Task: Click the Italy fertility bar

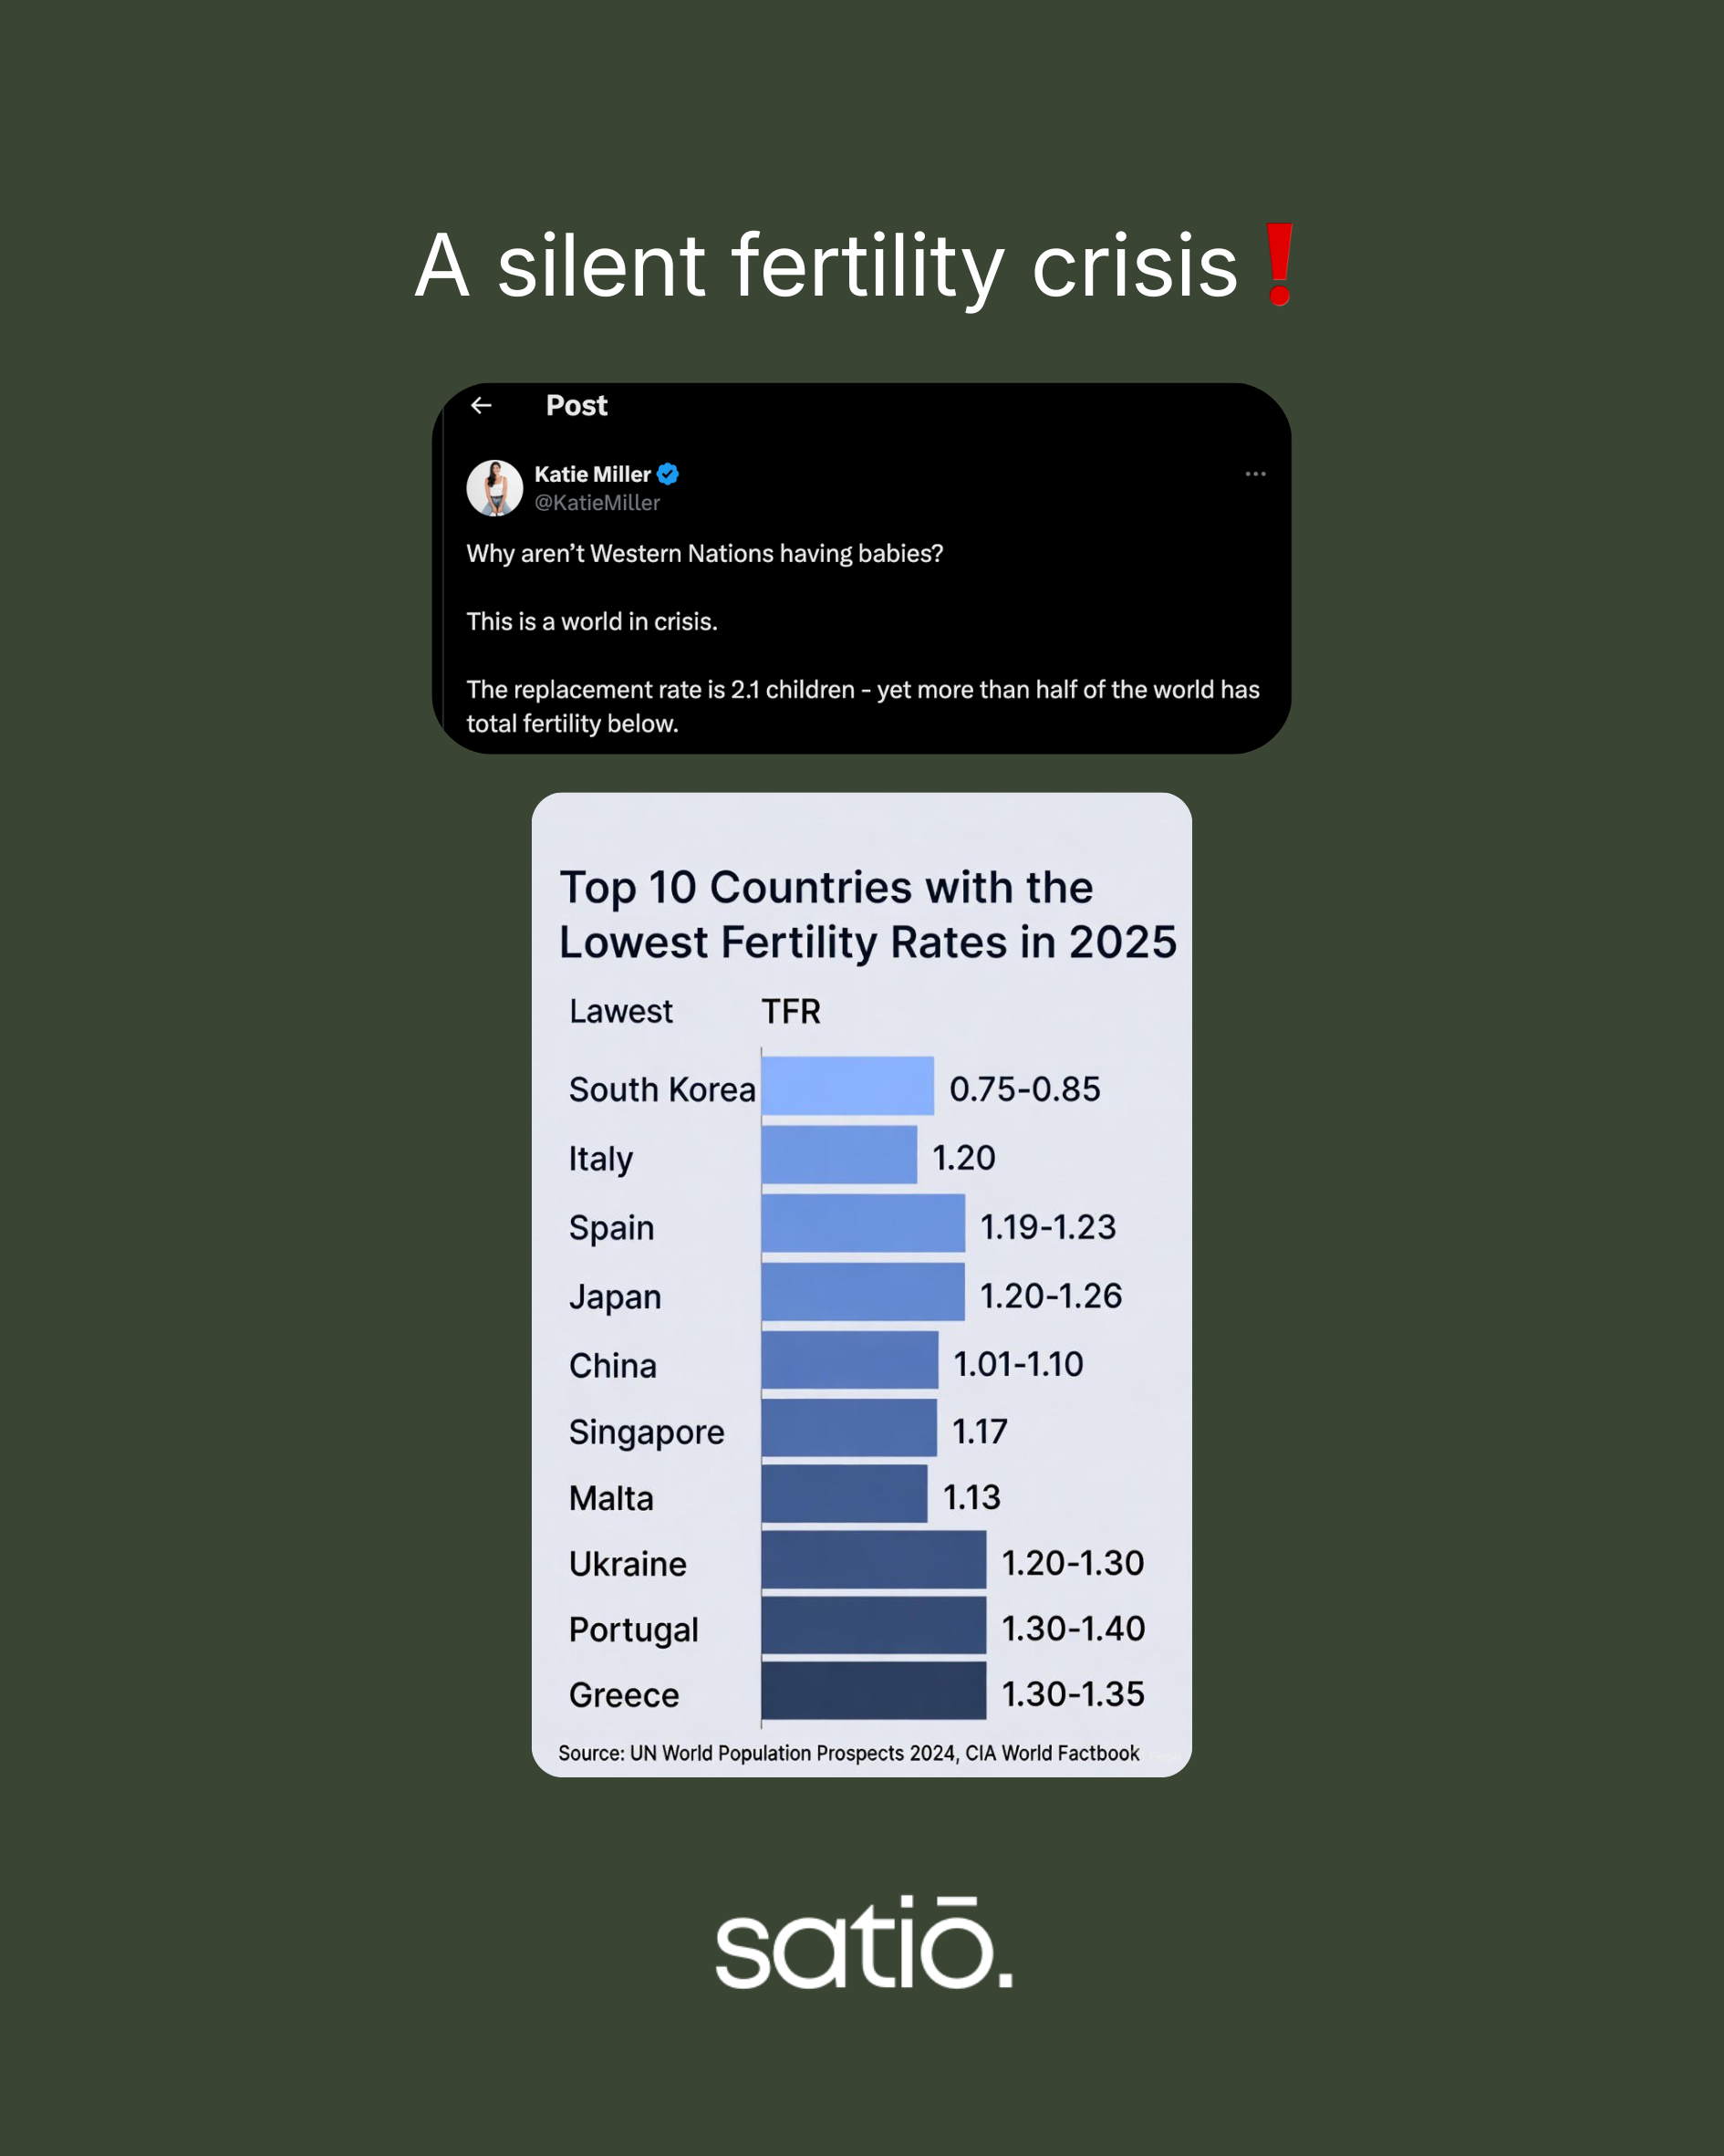Action: 838,1155
